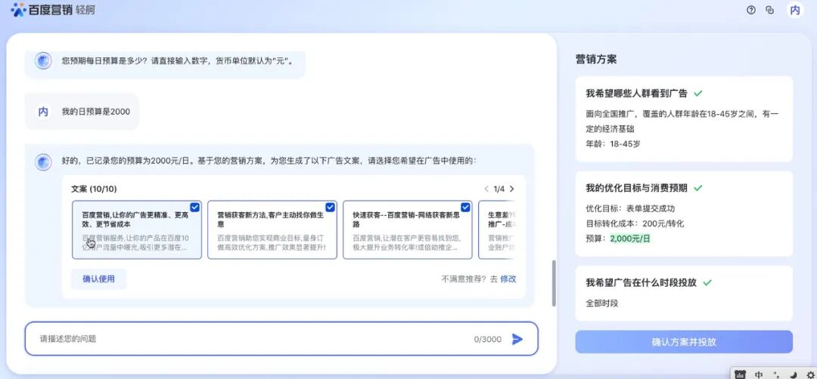Click the green check next to 我希望哪些人群看到广告

point(698,94)
